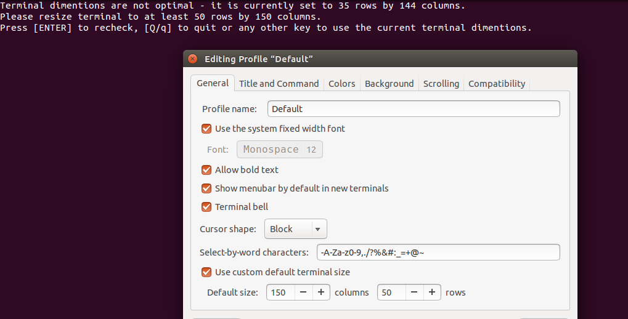Open the Scrolling tab
628x319 pixels.
coord(441,84)
